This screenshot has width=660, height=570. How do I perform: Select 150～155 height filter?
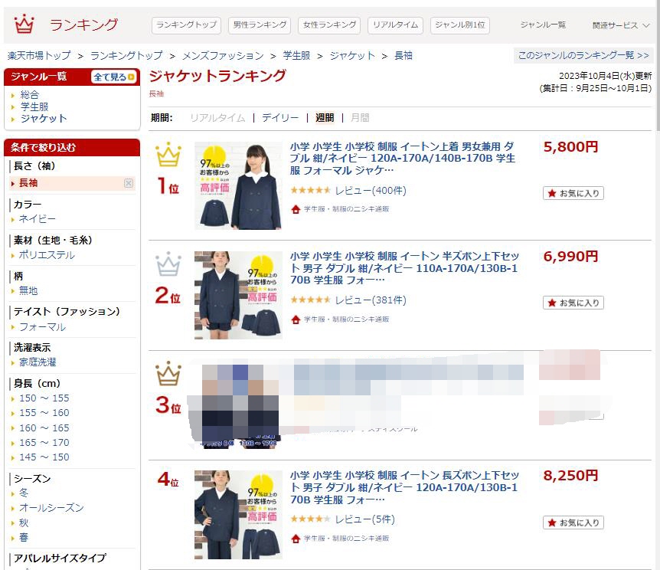click(x=44, y=398)
